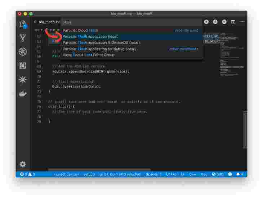Open the Debug view in the activity bar
Viewport: 263px width, 198px height.
(x=23, y=52)
